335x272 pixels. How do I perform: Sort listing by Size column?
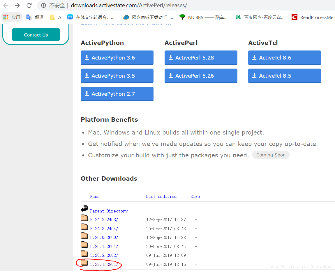point(195,196)
